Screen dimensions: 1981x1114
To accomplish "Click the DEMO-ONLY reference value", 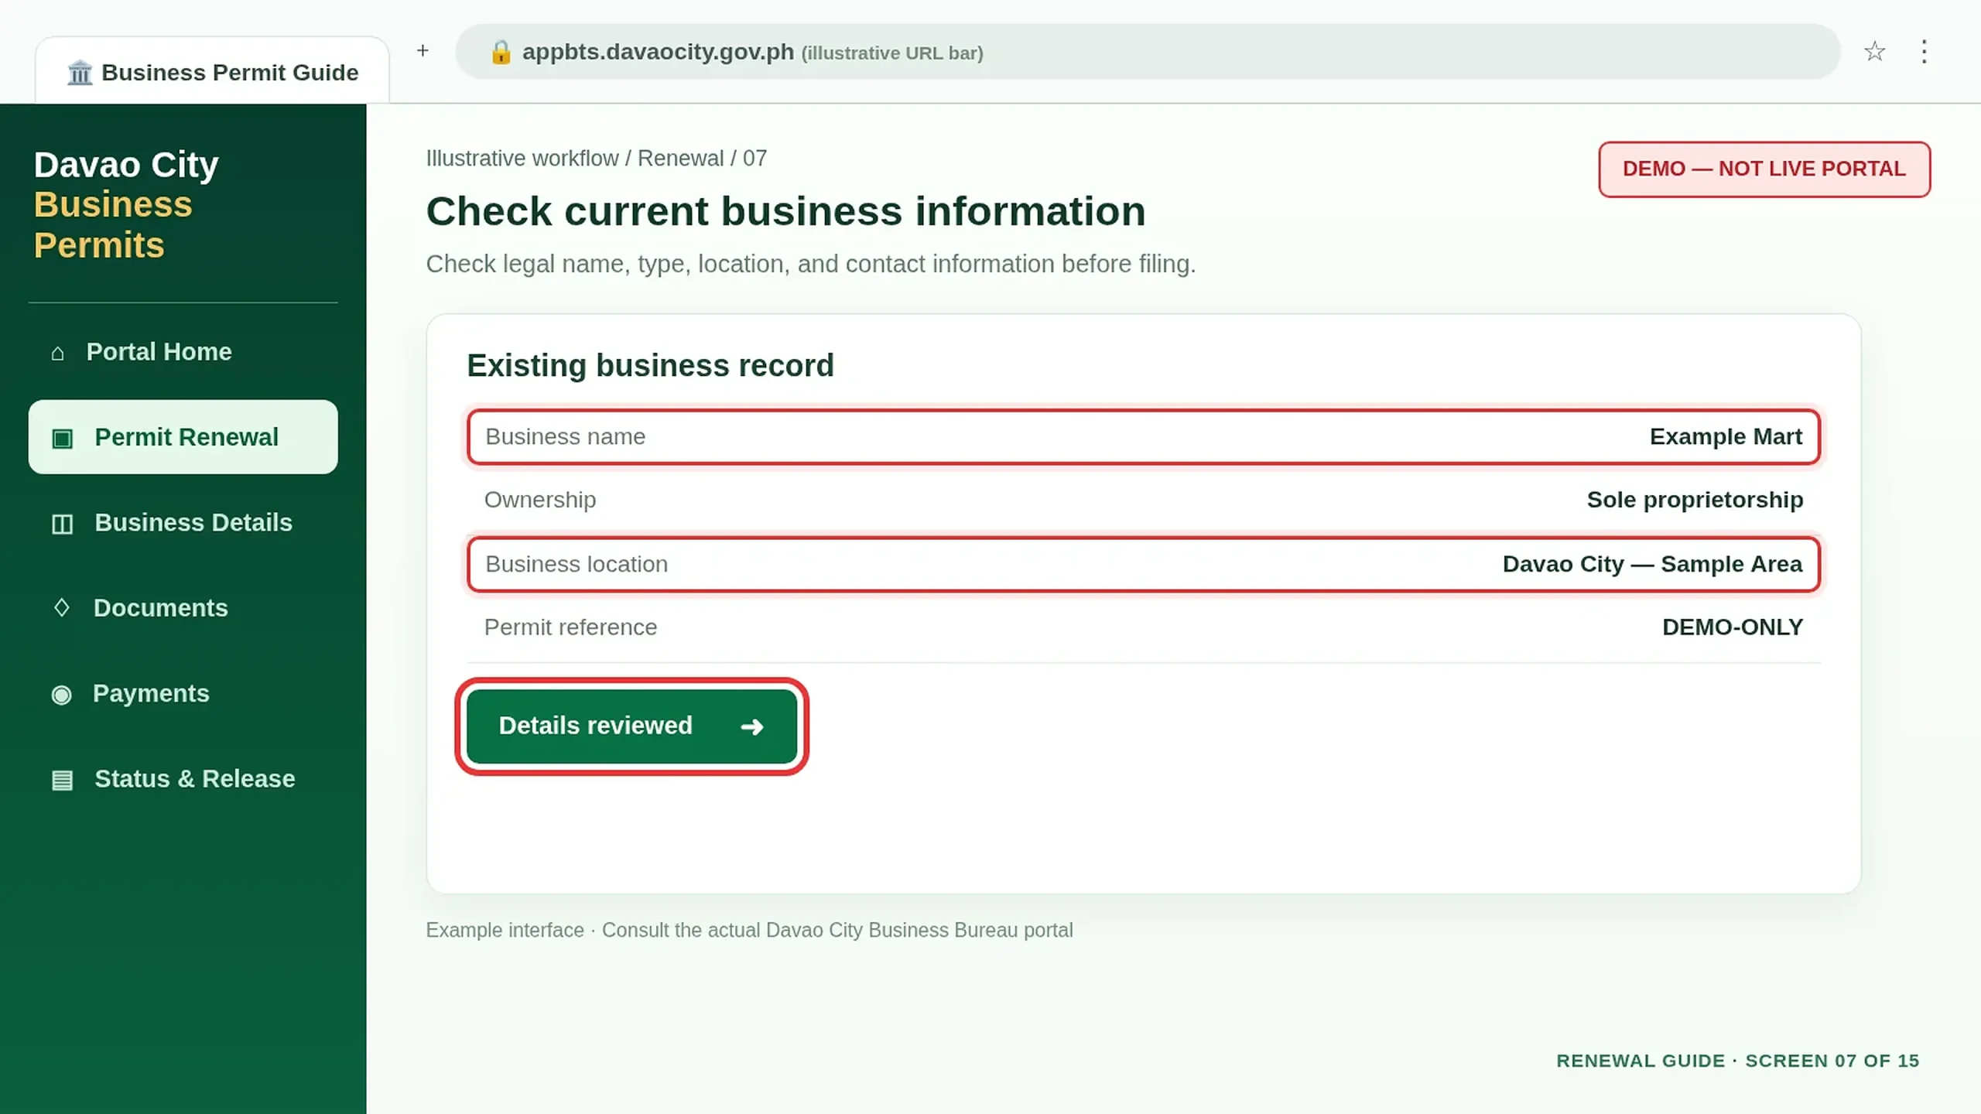I will pos(1733,627).
